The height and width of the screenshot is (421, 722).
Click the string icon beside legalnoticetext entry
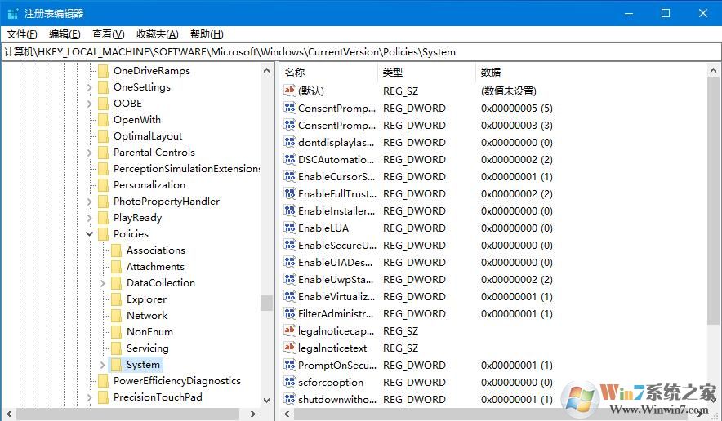pos(290,348)
